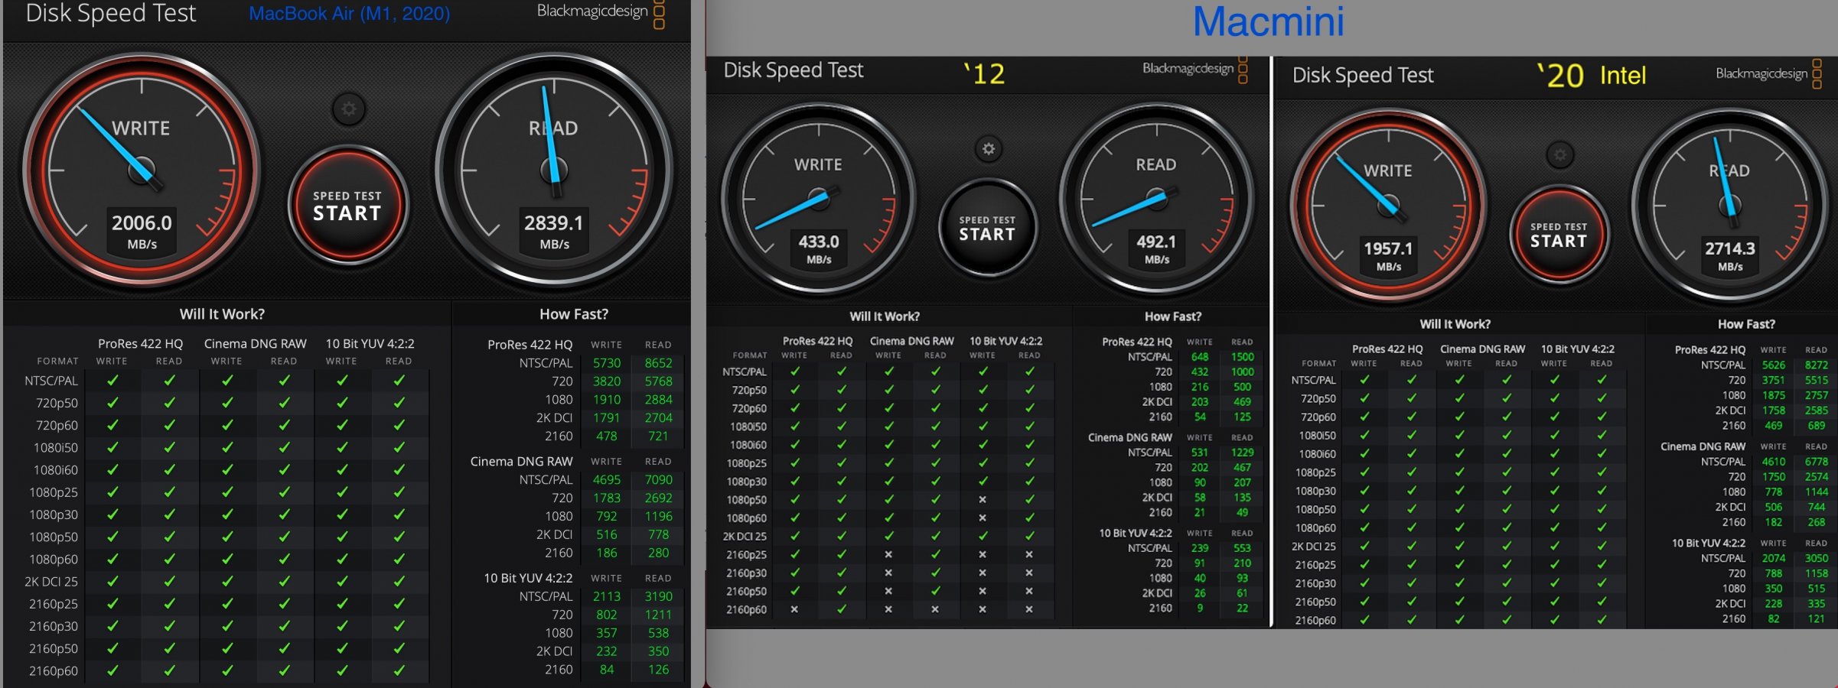Click the READ gauge showing 492.1 MB/s
The image size is (1838, 688).
tap(1156, 200)
